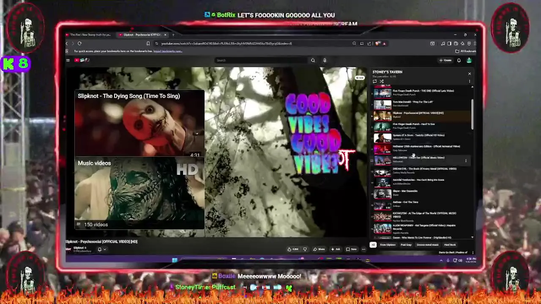Play 'KATAKLYSM - At The Edge Of The World'

coord(421,216)
